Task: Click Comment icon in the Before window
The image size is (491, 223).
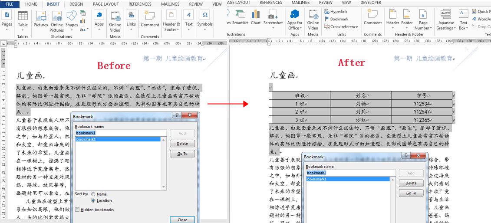Action: pyautogui.click(x=150, y=16)
